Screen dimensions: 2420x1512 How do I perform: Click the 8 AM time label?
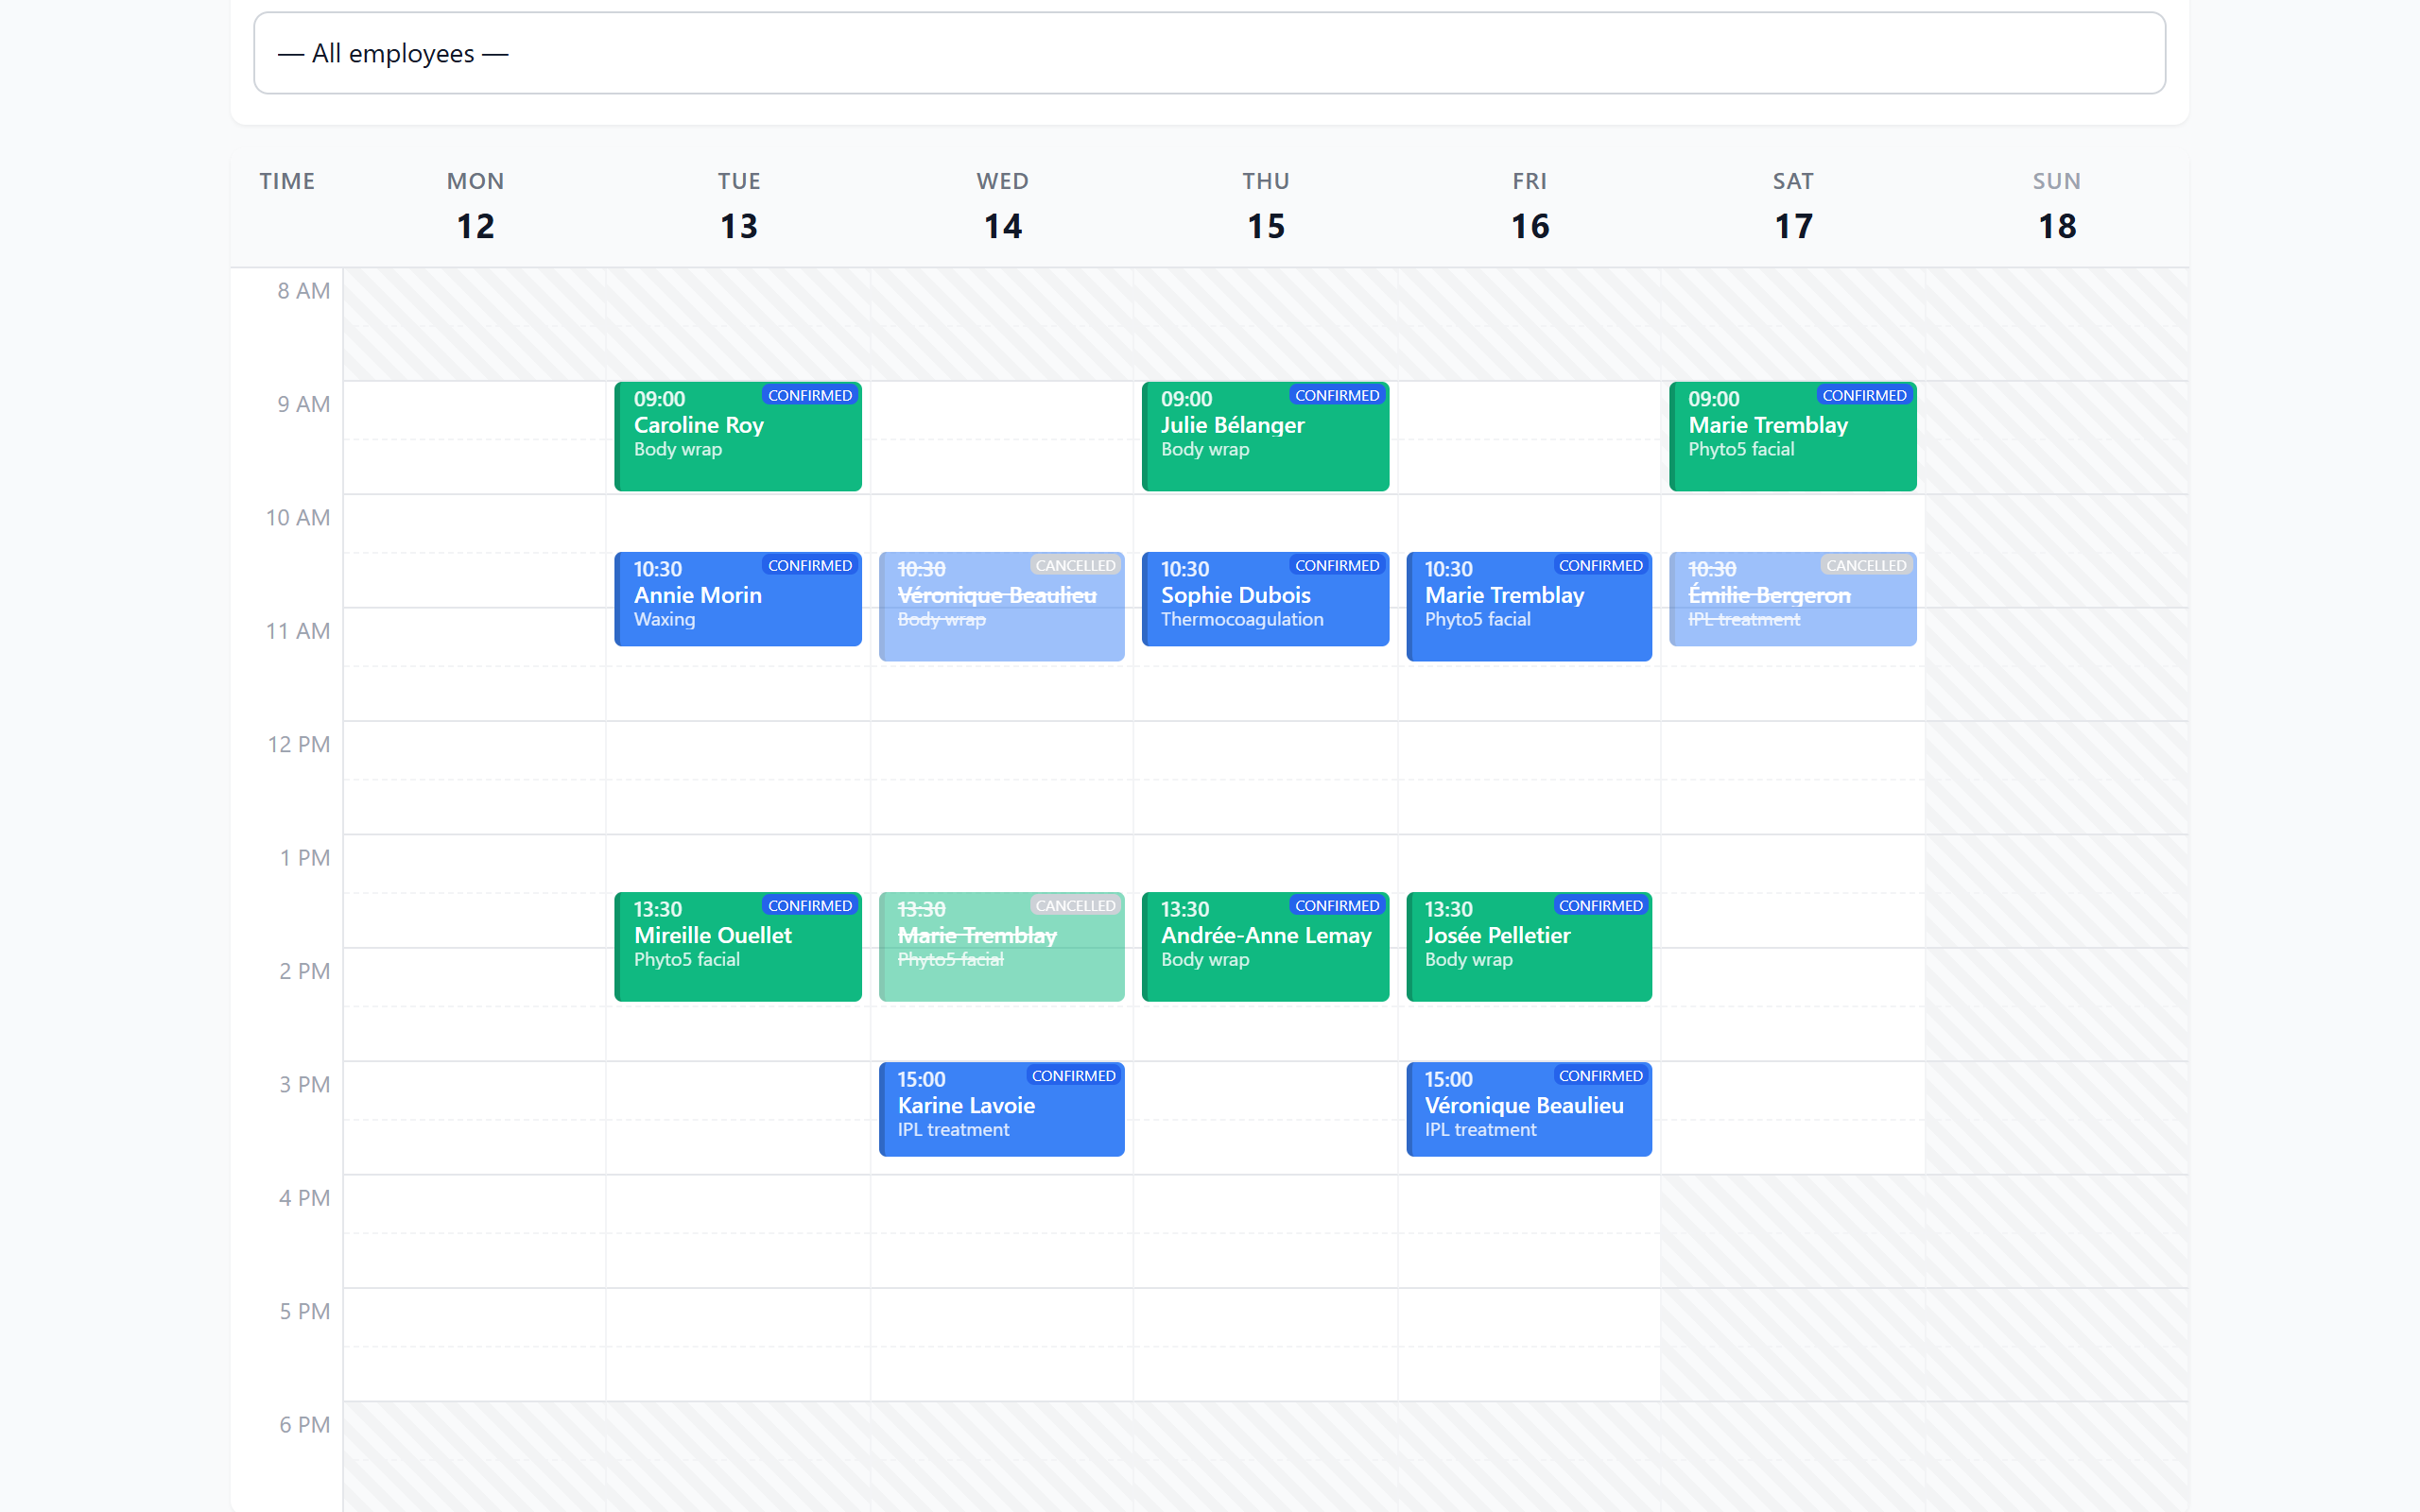tap(304, 291)
